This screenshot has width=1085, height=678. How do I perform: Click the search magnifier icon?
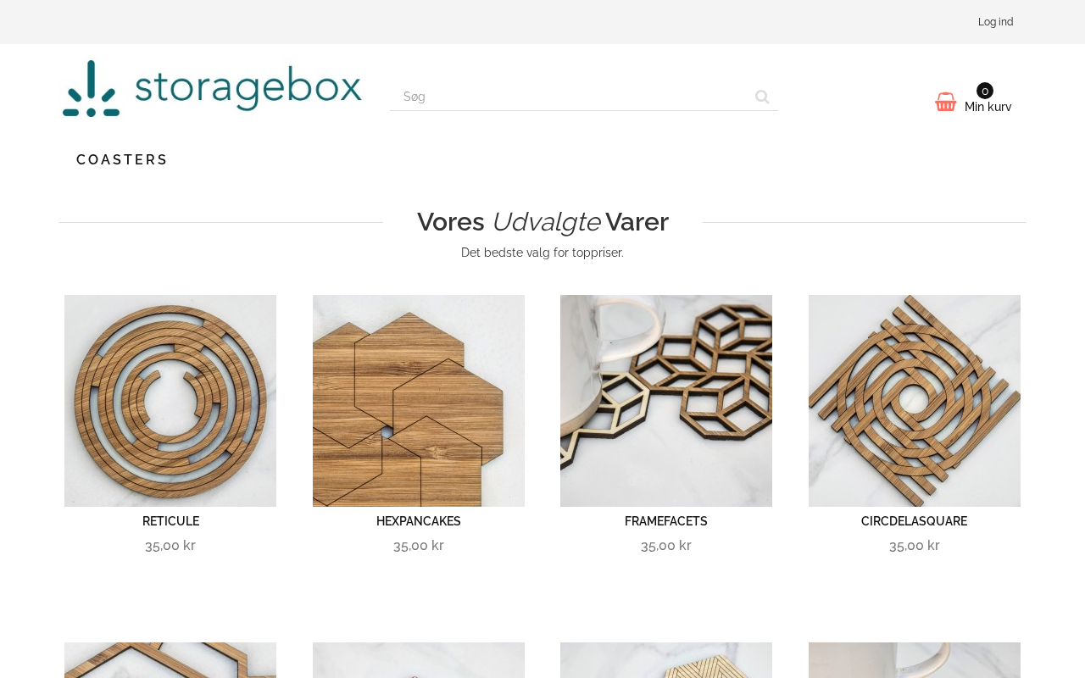pos(762,97)
